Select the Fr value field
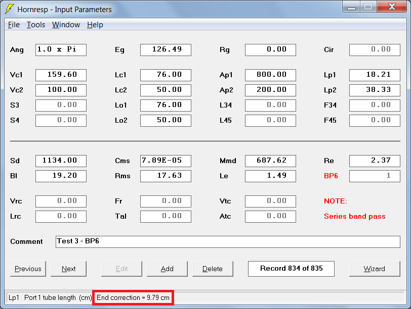The height and width of the screenshot is (309, 411). [166, 201]
